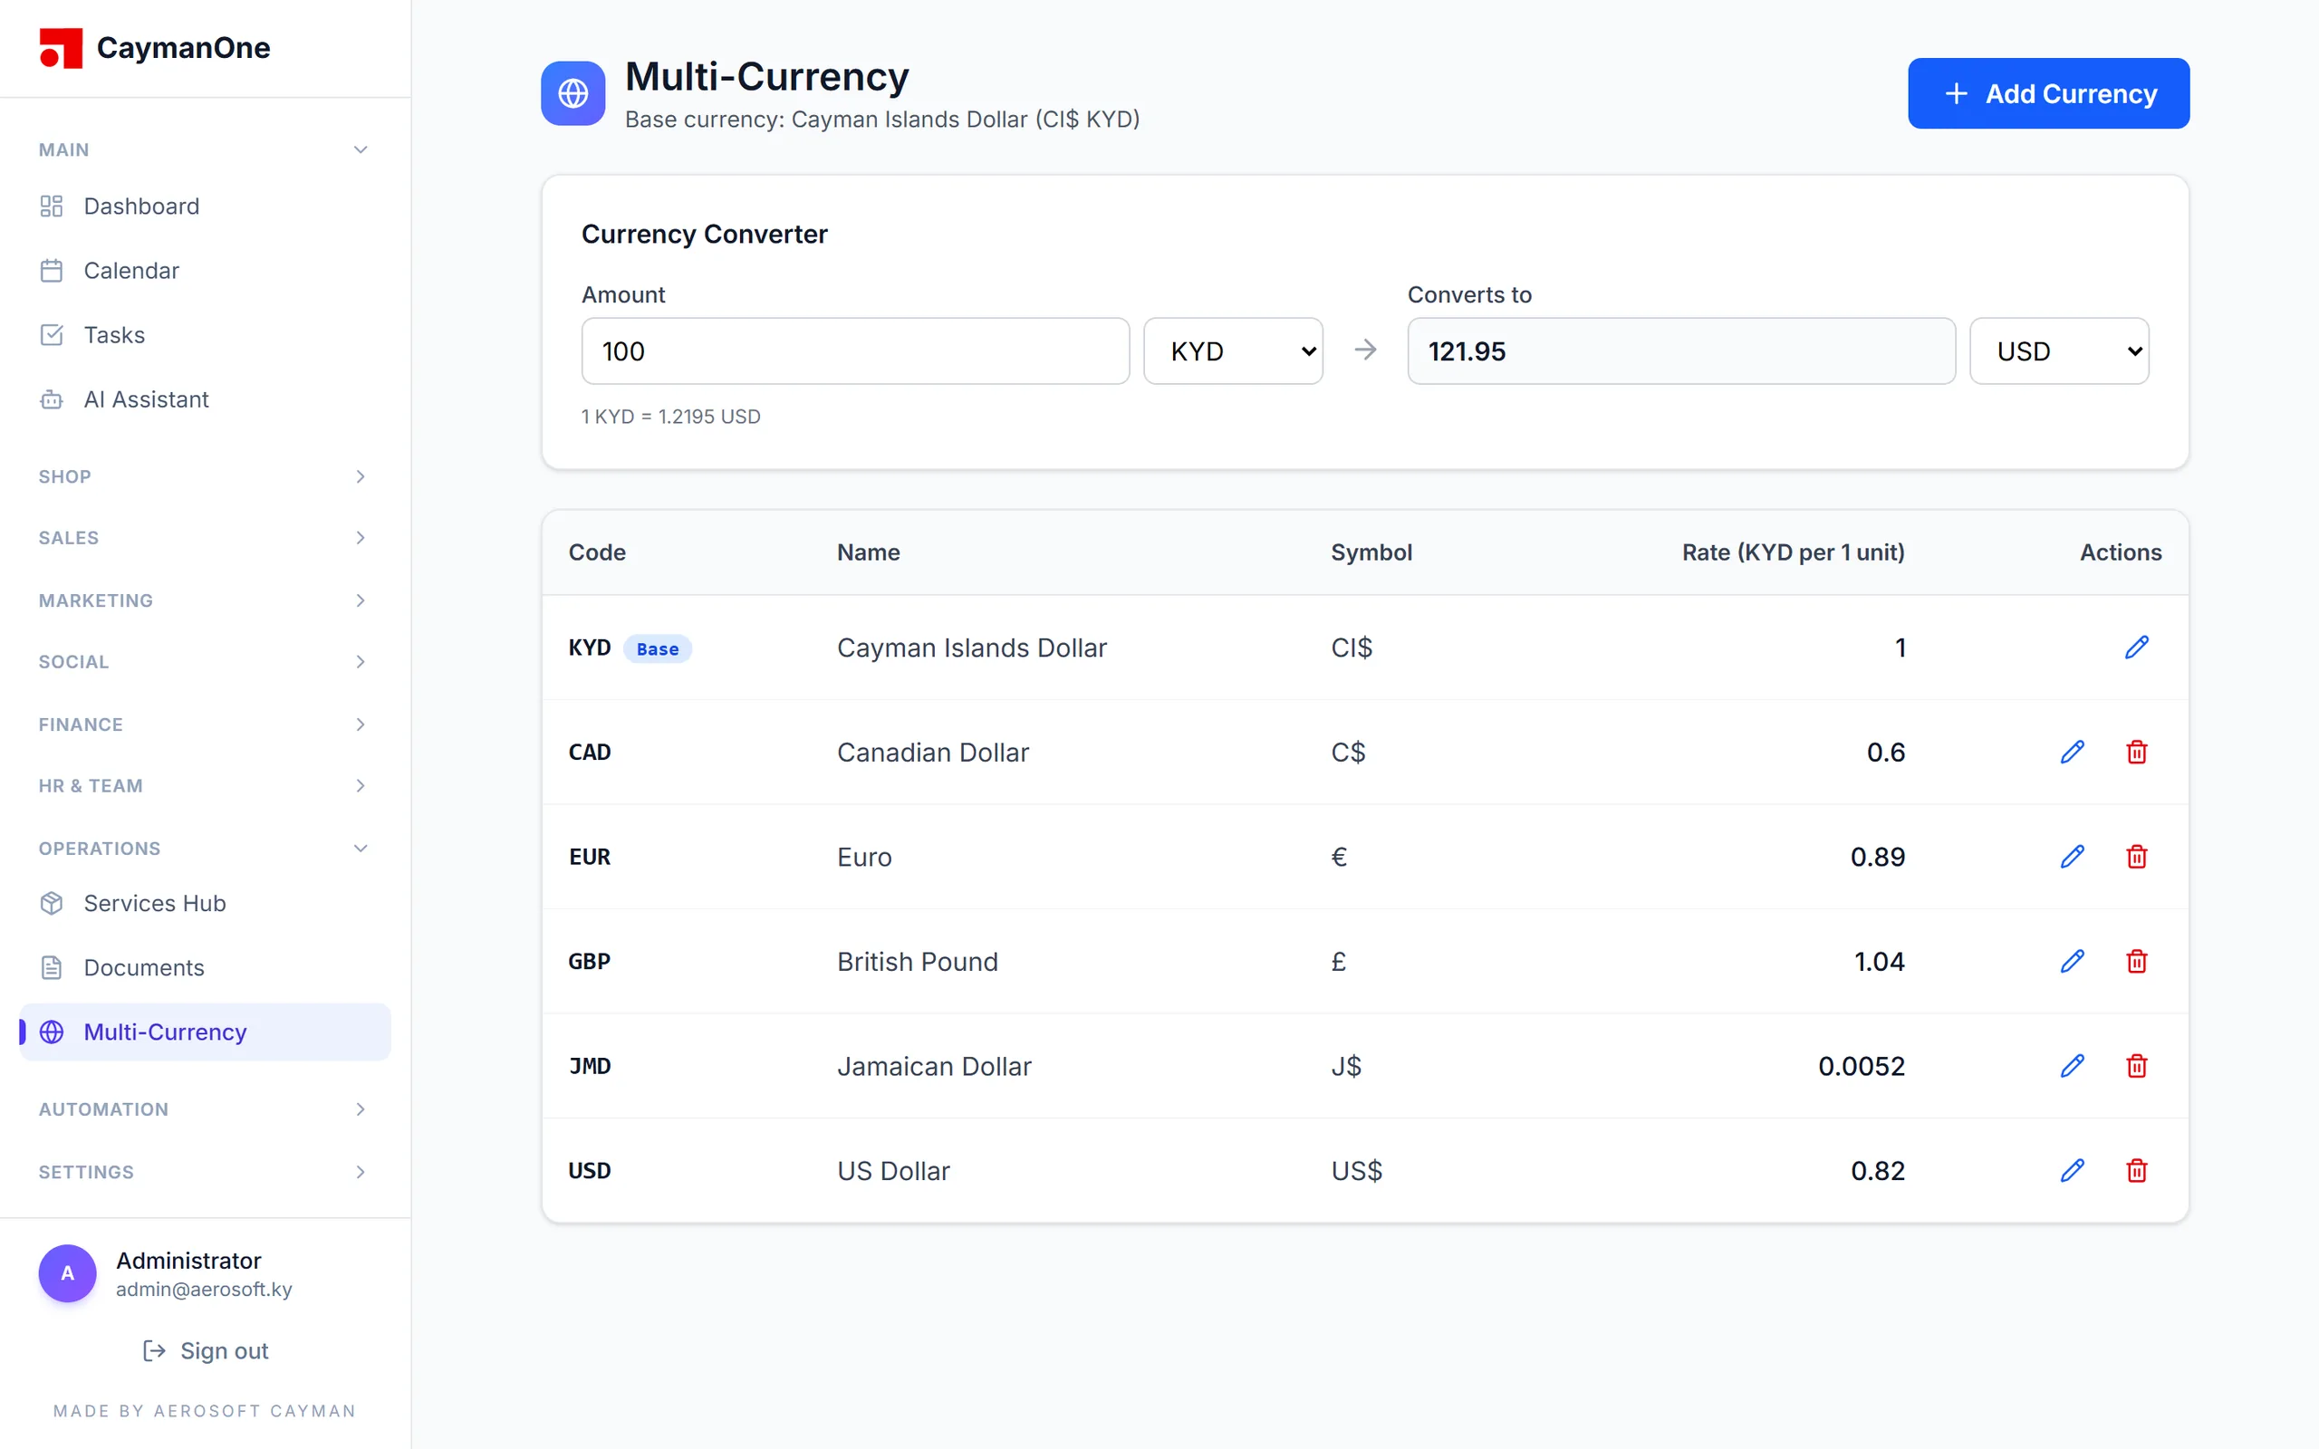The image size is (2319, 1449).
Task: Select Multi-Currency in sidebar
Action: (204, 1032)
